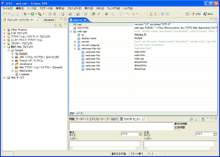Collapse the 動的 Web プロジェクト node
This screenshot has height=157, width=220.
(x=5, y=47)
